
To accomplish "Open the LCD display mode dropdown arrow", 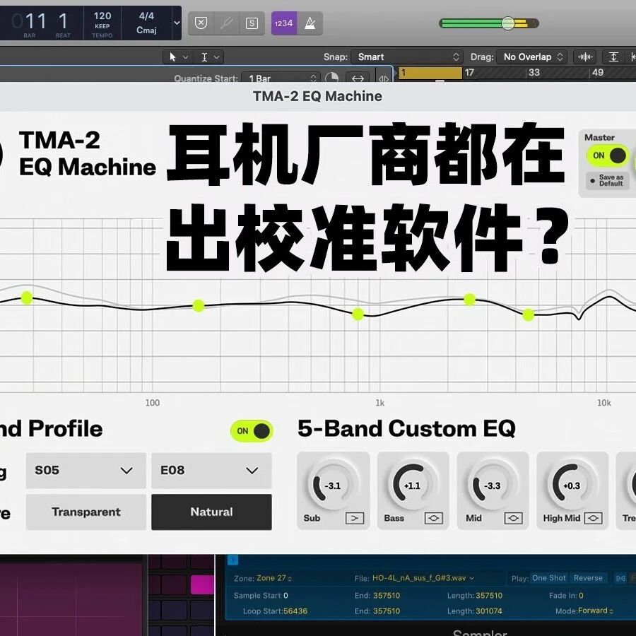I will [177, 23].
